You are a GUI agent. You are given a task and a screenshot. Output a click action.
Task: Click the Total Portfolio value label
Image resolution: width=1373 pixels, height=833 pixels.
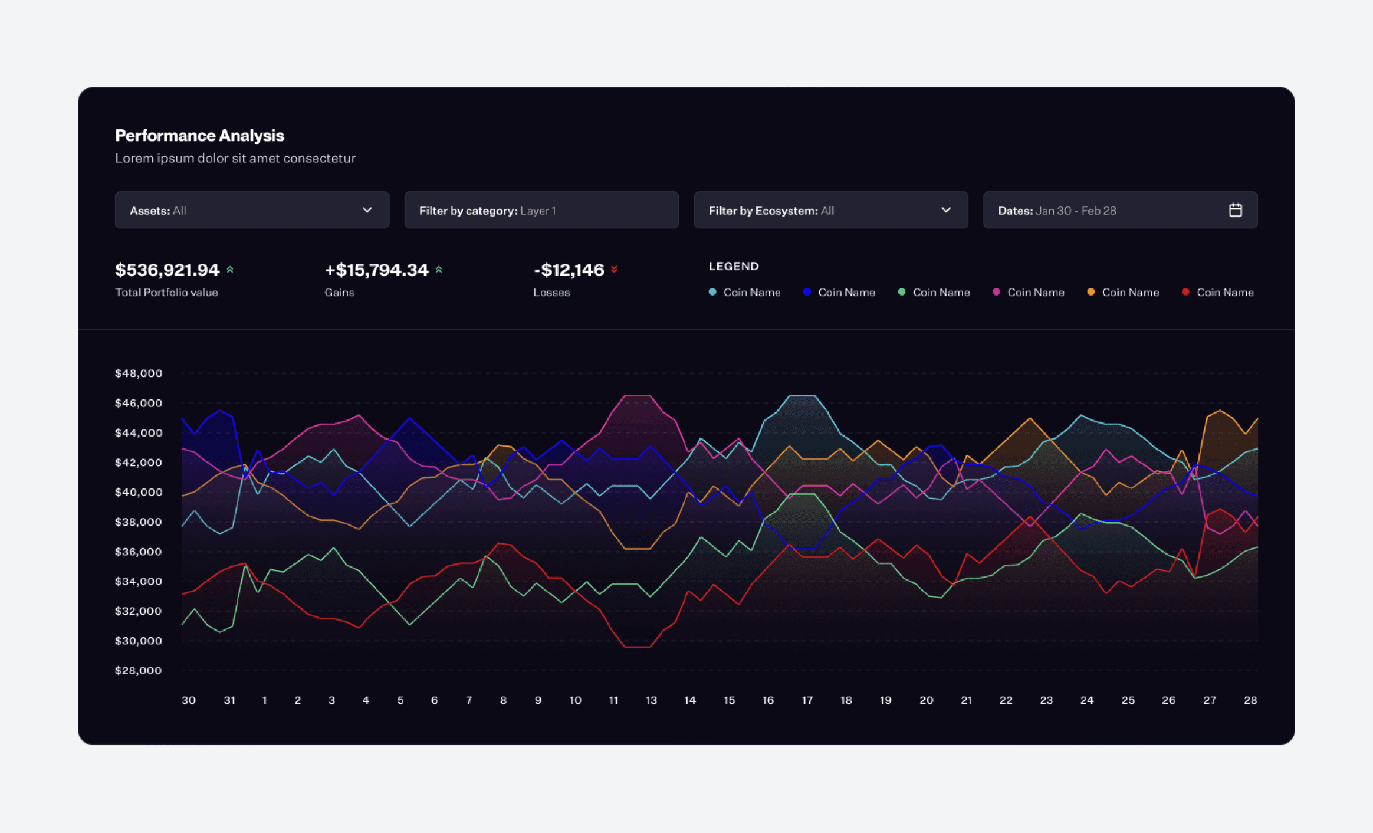[x=166, y=293]
